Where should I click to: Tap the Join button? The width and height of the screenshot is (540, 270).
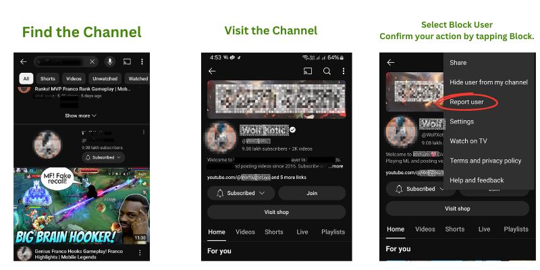pos(312,193)
